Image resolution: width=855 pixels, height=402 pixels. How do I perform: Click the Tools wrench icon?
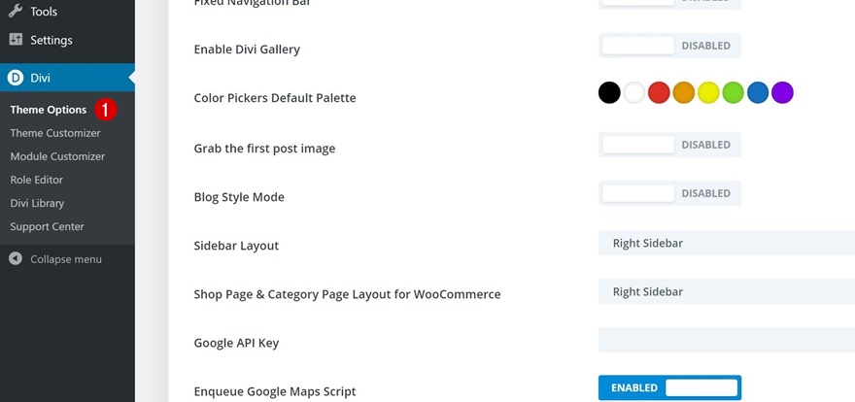16,12
